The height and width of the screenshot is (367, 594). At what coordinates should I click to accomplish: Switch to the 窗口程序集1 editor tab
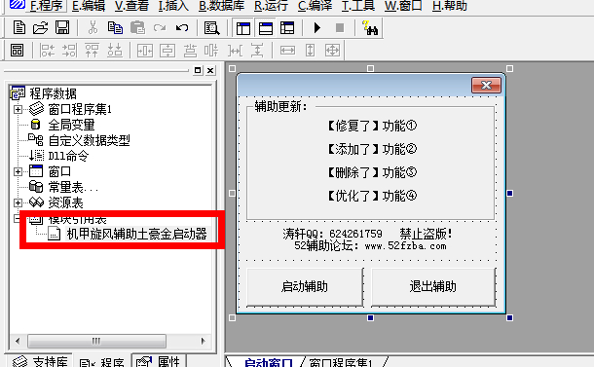tap(341, 363)
